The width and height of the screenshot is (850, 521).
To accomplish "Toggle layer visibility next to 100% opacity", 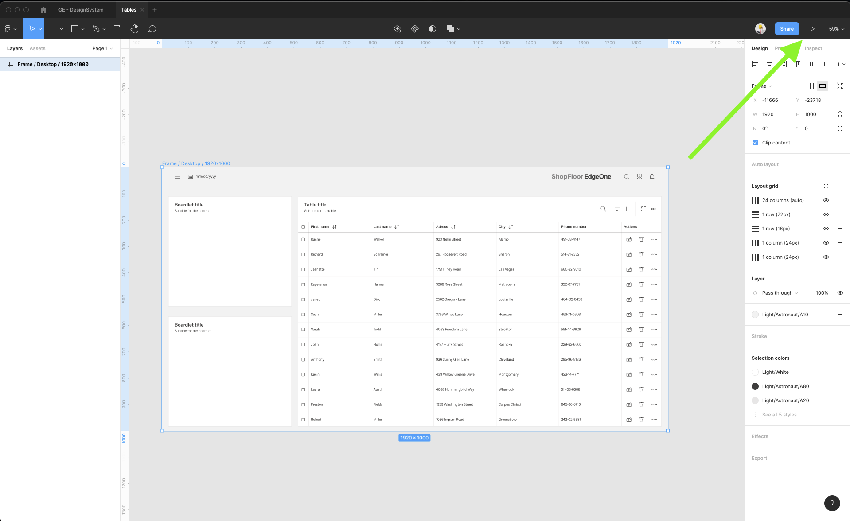I will click(x=840, y=293).
